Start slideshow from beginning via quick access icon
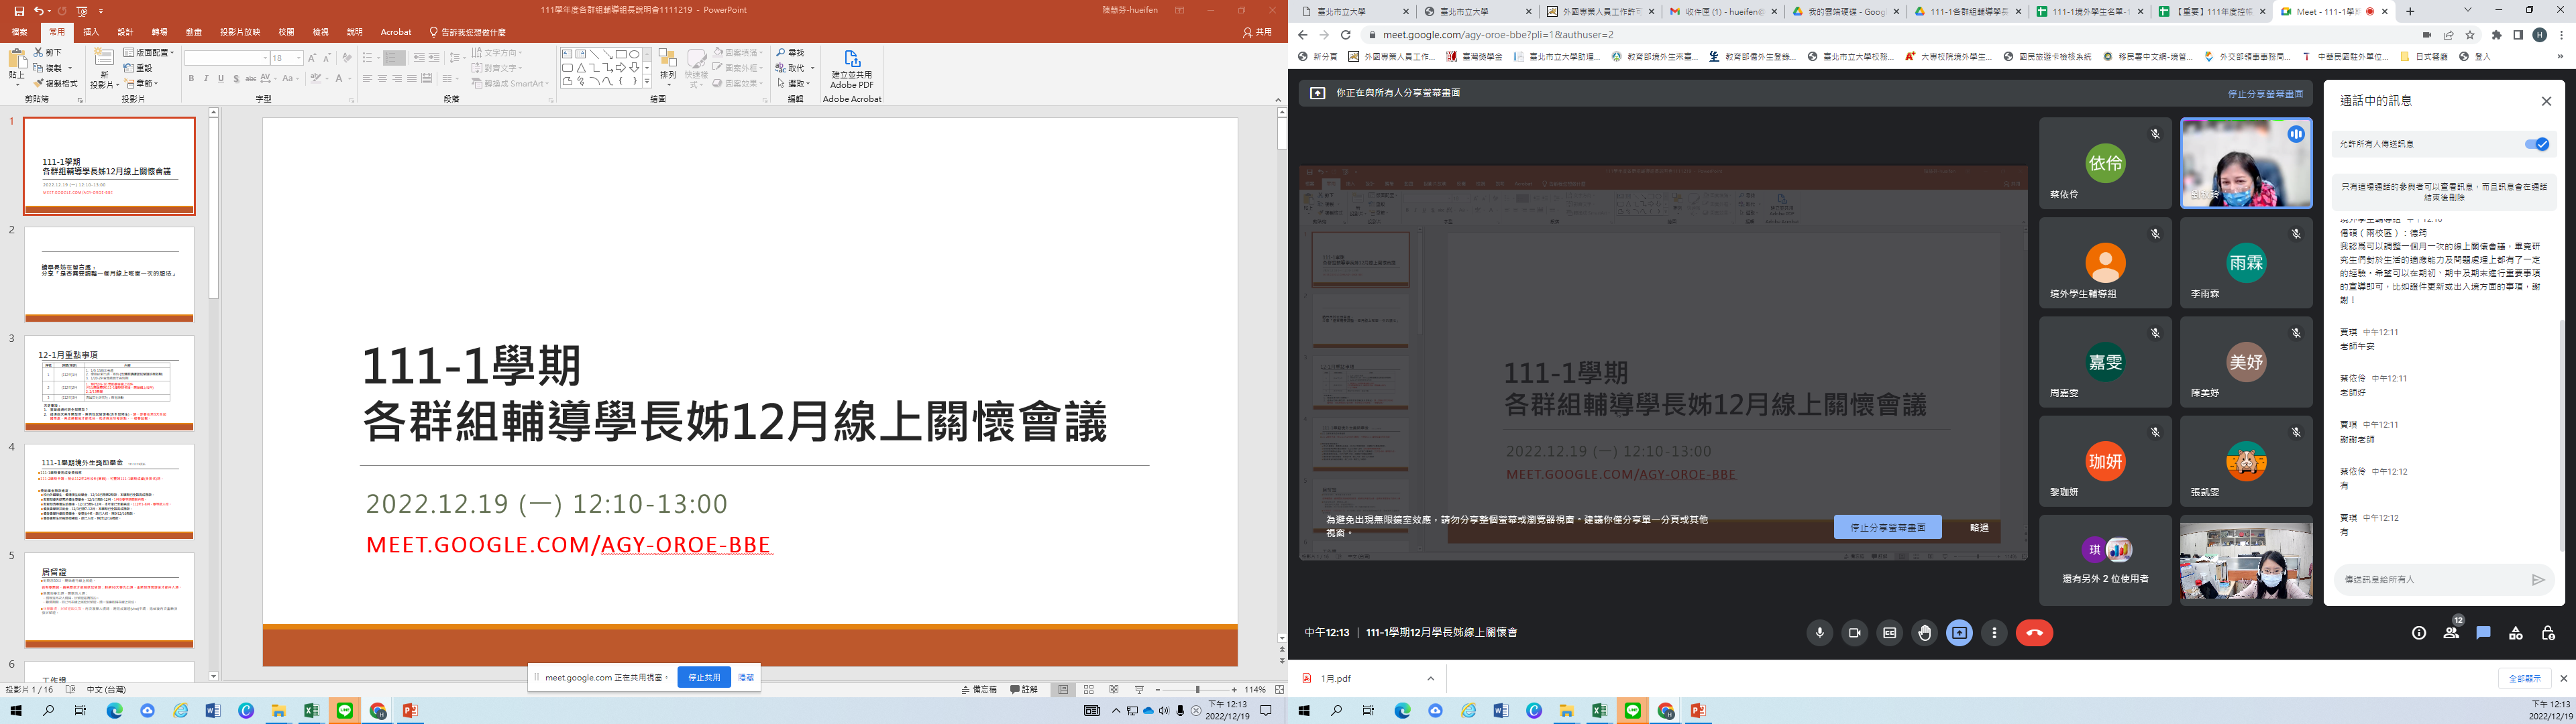The width and height of the screenshot is (2576, 724). [82, 11]
